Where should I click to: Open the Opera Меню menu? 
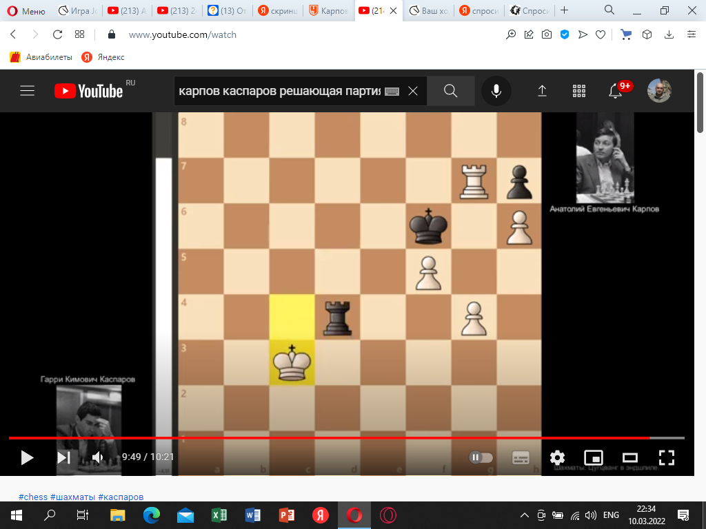click(26, 11)
